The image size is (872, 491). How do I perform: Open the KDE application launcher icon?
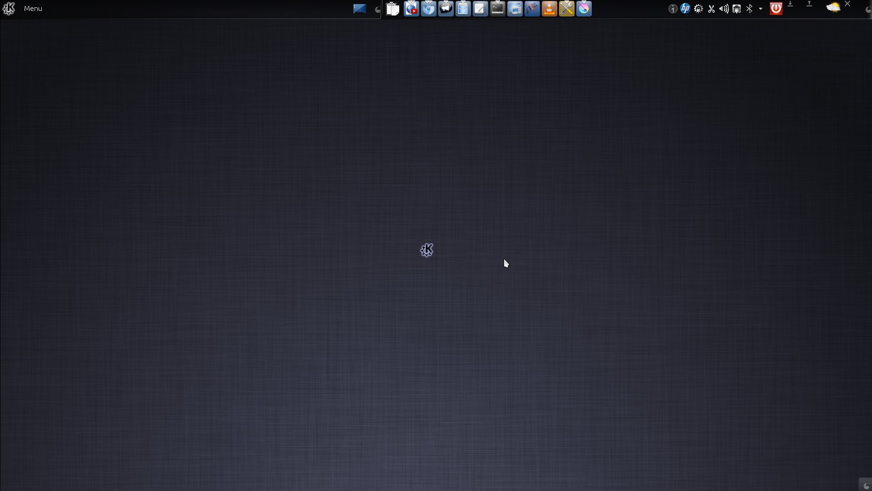pos(9,9)
